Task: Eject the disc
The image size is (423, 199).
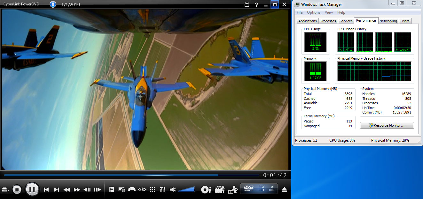Action: pyautogui.click(x=285, y=190)
